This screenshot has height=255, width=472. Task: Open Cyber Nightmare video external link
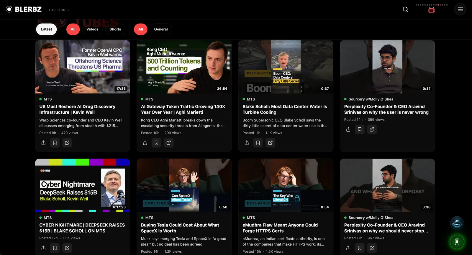coord(67,248)
